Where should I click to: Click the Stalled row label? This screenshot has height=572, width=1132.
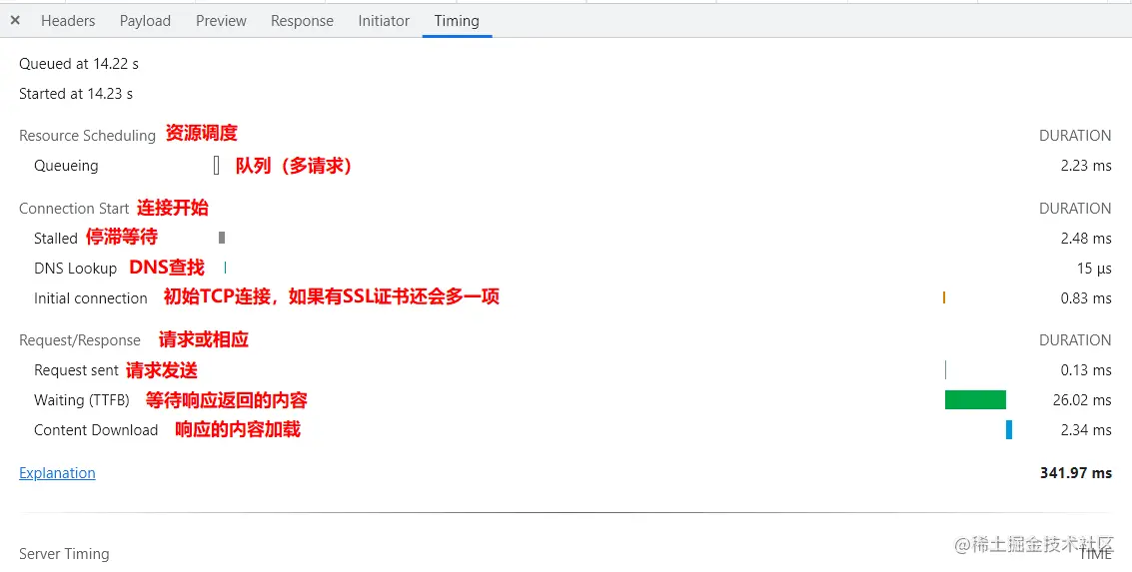point(56,238)
